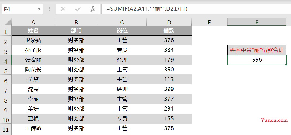Click the loan value 231
Screen dimensions: 291x135
169,109
